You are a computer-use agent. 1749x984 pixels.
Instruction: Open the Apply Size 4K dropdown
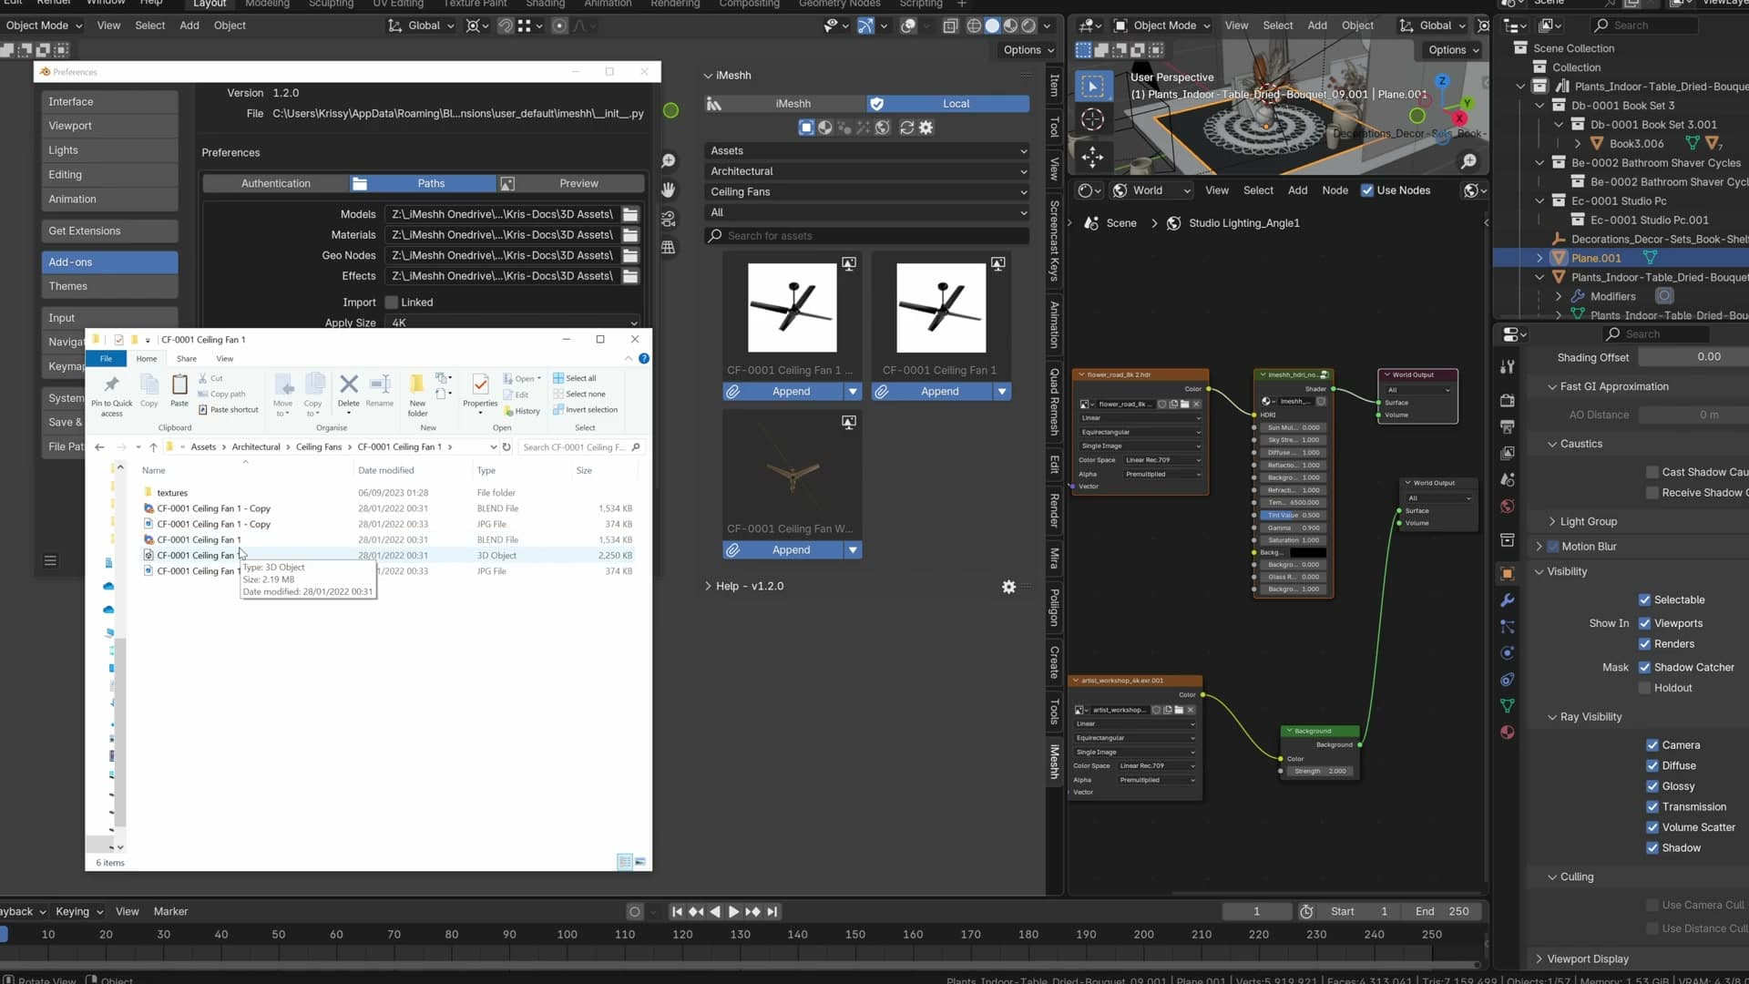514,323
